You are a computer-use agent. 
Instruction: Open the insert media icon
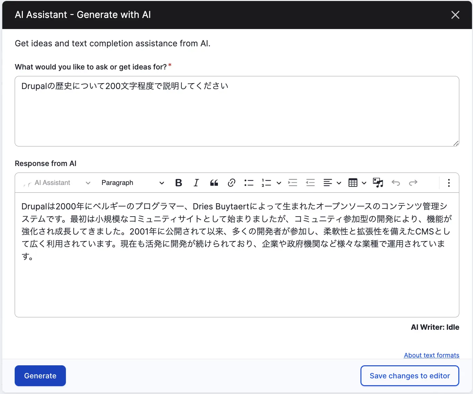(378, 183)
